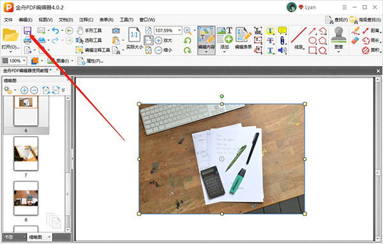
Task: Click the blue speaker sound icon
Action: (282, 50)
